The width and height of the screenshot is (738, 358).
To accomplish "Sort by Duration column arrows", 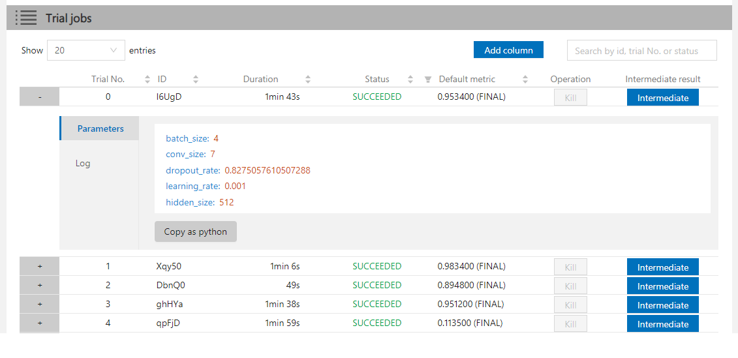I will click(308, 80).
